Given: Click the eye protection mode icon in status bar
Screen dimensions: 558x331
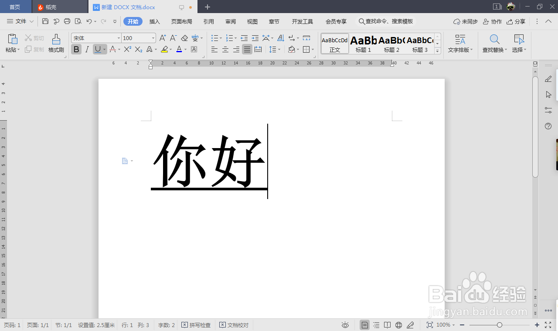Looking at the screenshot, I should point(345,325).
